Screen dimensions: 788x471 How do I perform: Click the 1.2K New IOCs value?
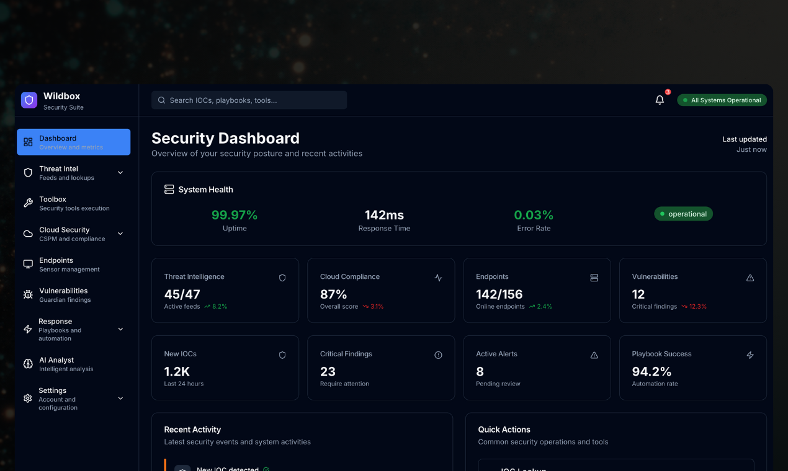pos(177,372)
